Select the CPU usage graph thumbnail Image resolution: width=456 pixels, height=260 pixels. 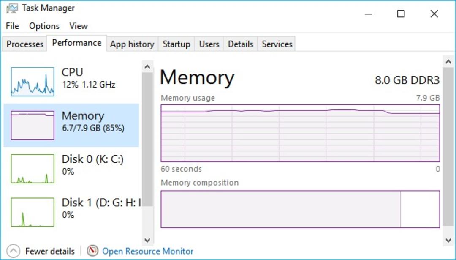click(33, 82)
